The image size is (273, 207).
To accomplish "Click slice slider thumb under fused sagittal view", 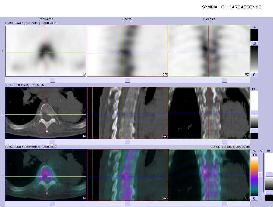I will pos(127,204).
